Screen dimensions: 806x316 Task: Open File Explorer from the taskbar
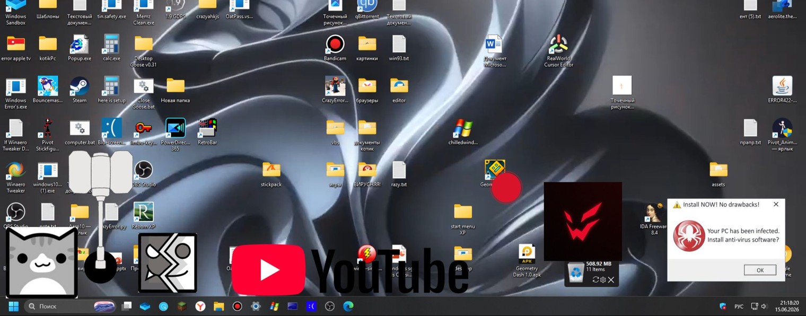(218, 306)
